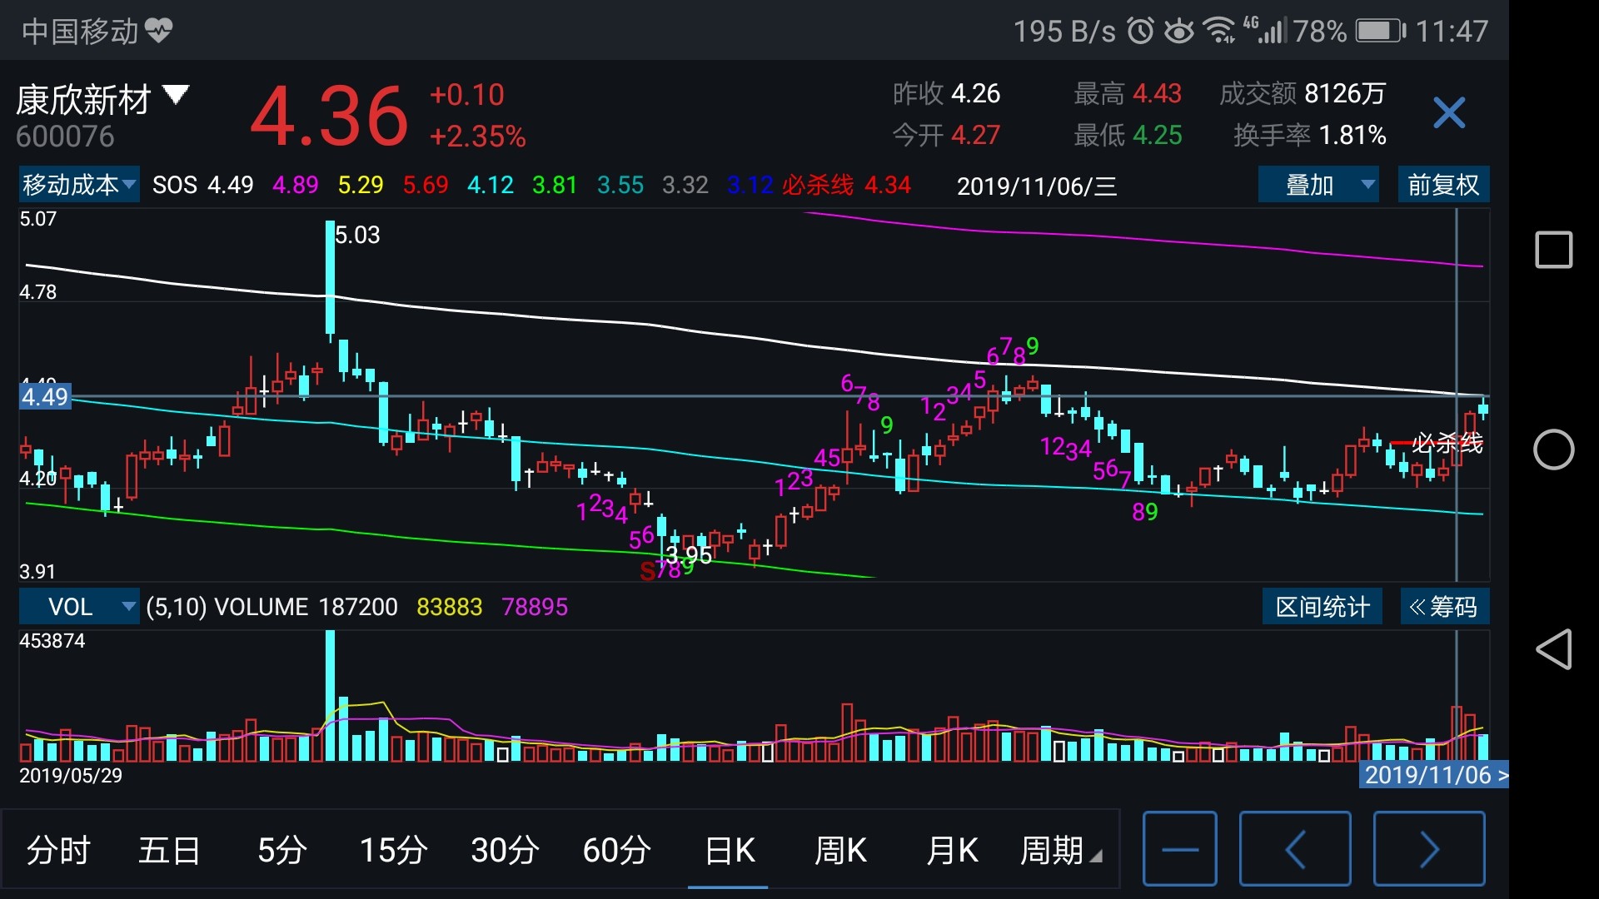Tap the battery icon in status bar

(1381, 32)
